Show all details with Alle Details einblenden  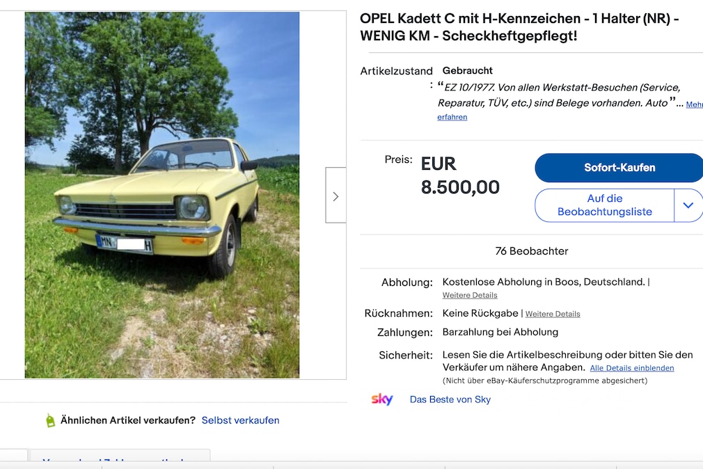(x=631, y=367)
